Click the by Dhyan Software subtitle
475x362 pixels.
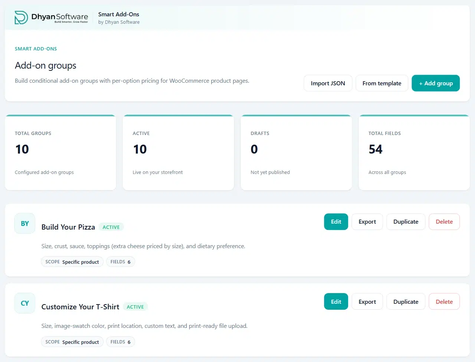[x=119, y=22]
